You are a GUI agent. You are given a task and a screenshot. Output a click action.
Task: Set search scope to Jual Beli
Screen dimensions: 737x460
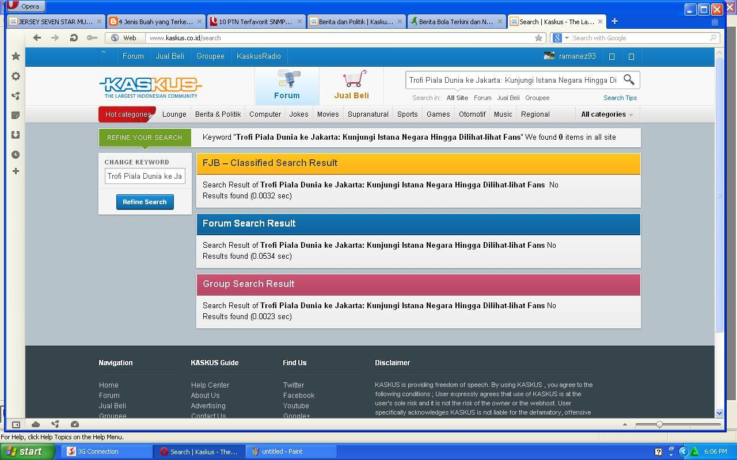tap(508, 98)
